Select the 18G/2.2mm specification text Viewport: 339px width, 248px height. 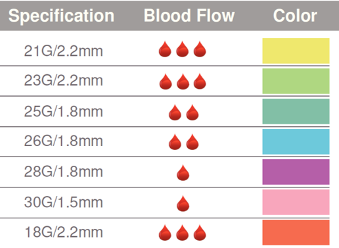(x=64, y=232)
